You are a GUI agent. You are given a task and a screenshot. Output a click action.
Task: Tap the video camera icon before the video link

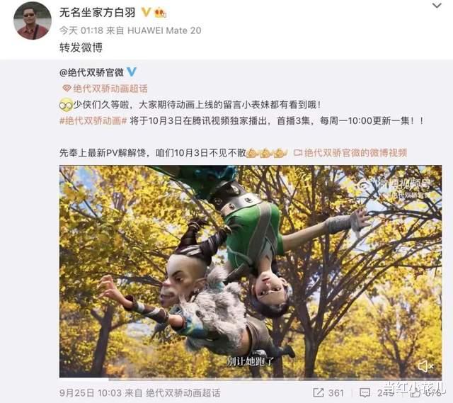297,152
